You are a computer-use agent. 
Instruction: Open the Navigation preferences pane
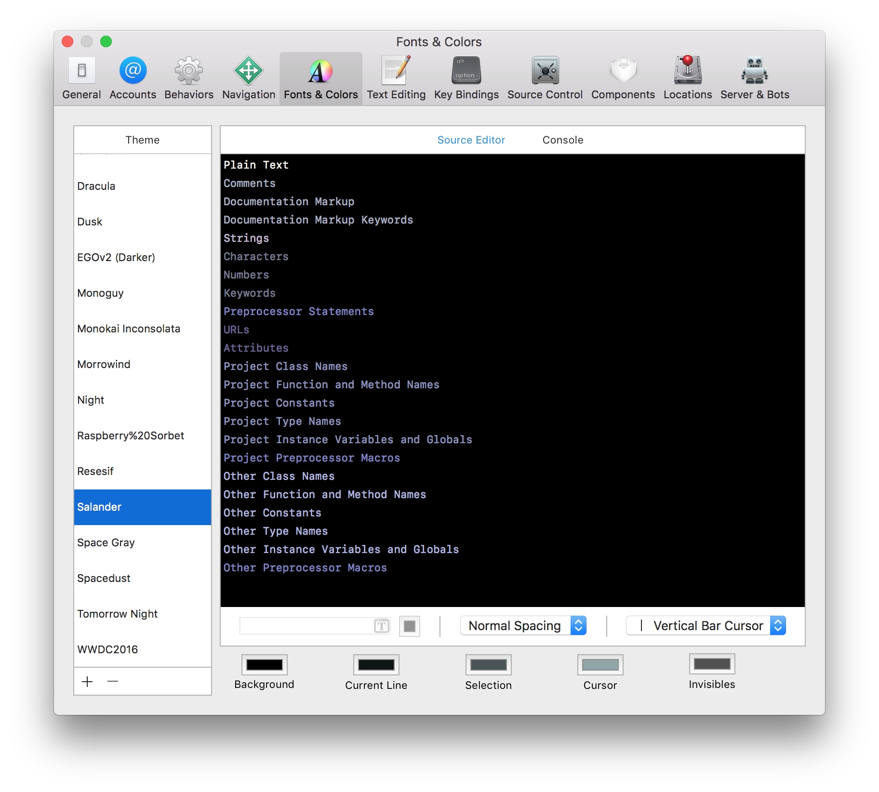pos(249,78)
